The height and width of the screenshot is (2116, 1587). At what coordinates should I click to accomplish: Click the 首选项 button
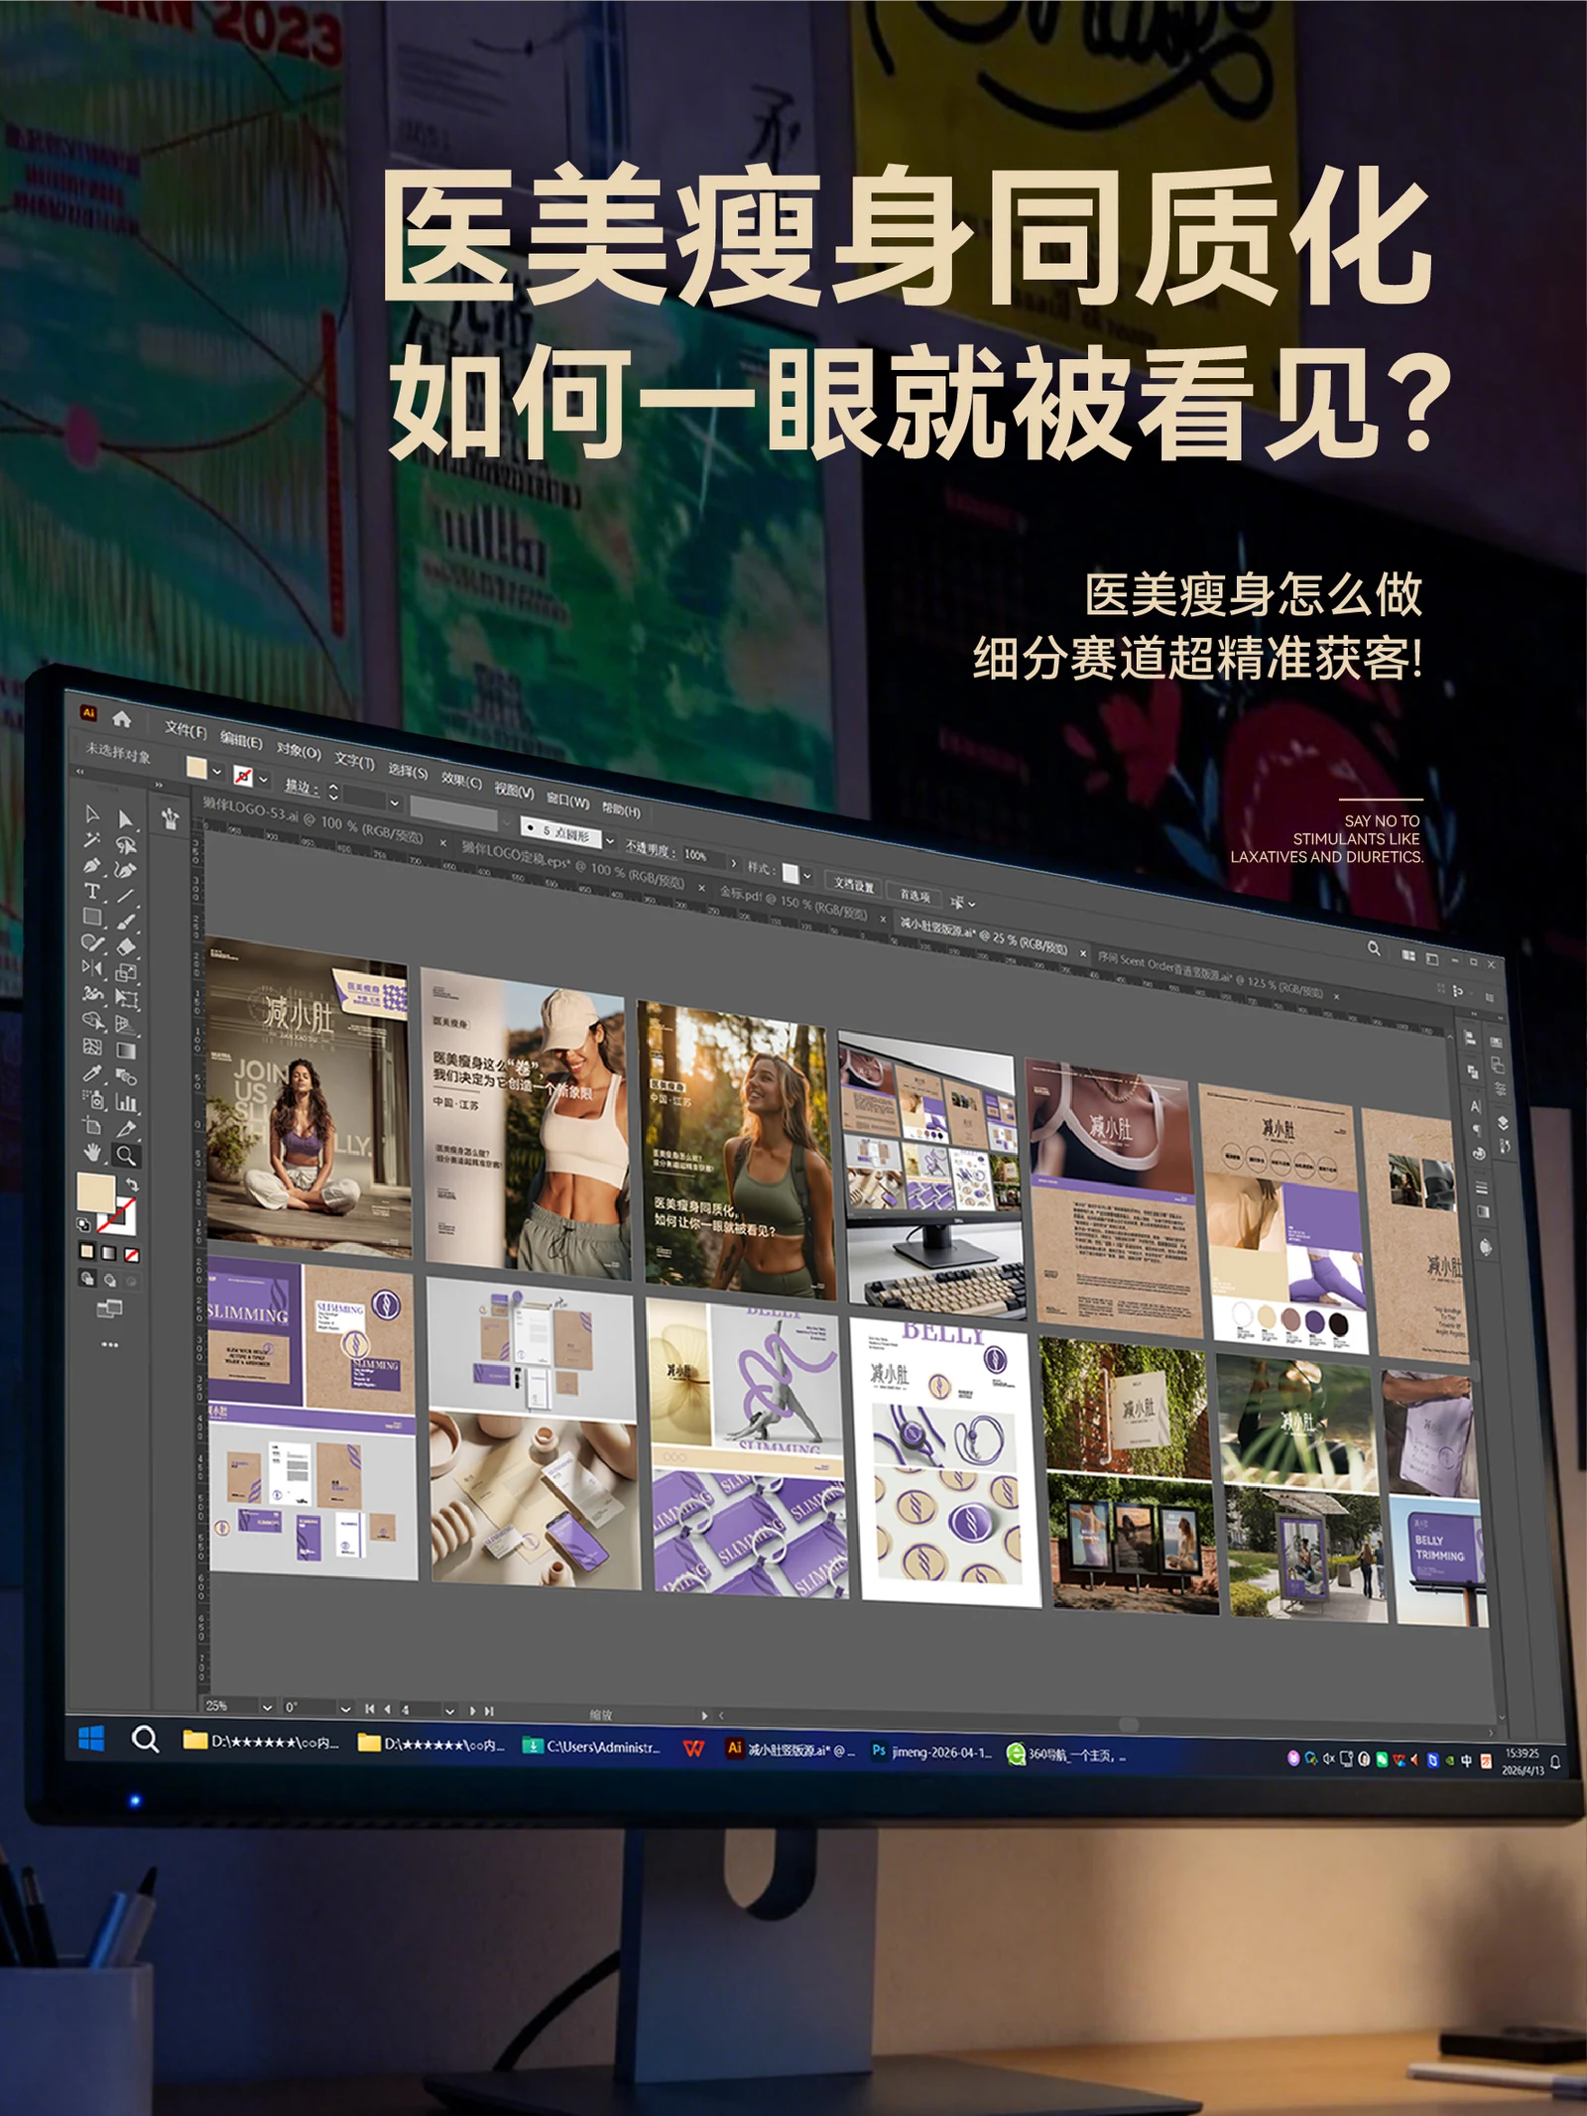coord(915,895)
